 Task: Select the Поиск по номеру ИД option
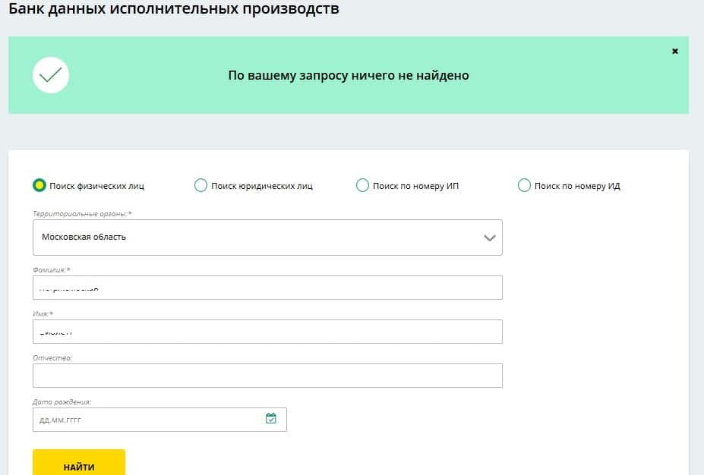tap(524, 185)
